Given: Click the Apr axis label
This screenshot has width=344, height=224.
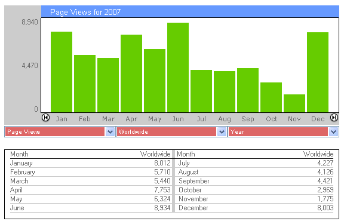Looking at the screenshot, I should (131, 119).
